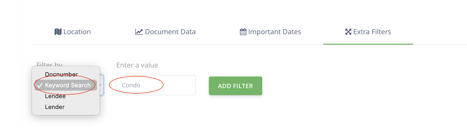The height and width of the screenshot is (128, 467).
Task: Switch to the Document Data tab
Action: tap(170, 32)
